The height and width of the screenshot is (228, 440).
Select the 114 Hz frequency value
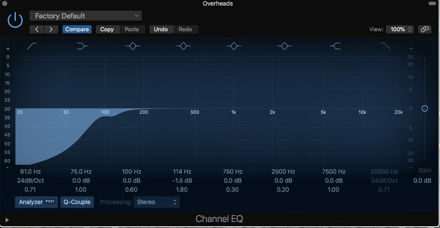(x=182, y=172)
